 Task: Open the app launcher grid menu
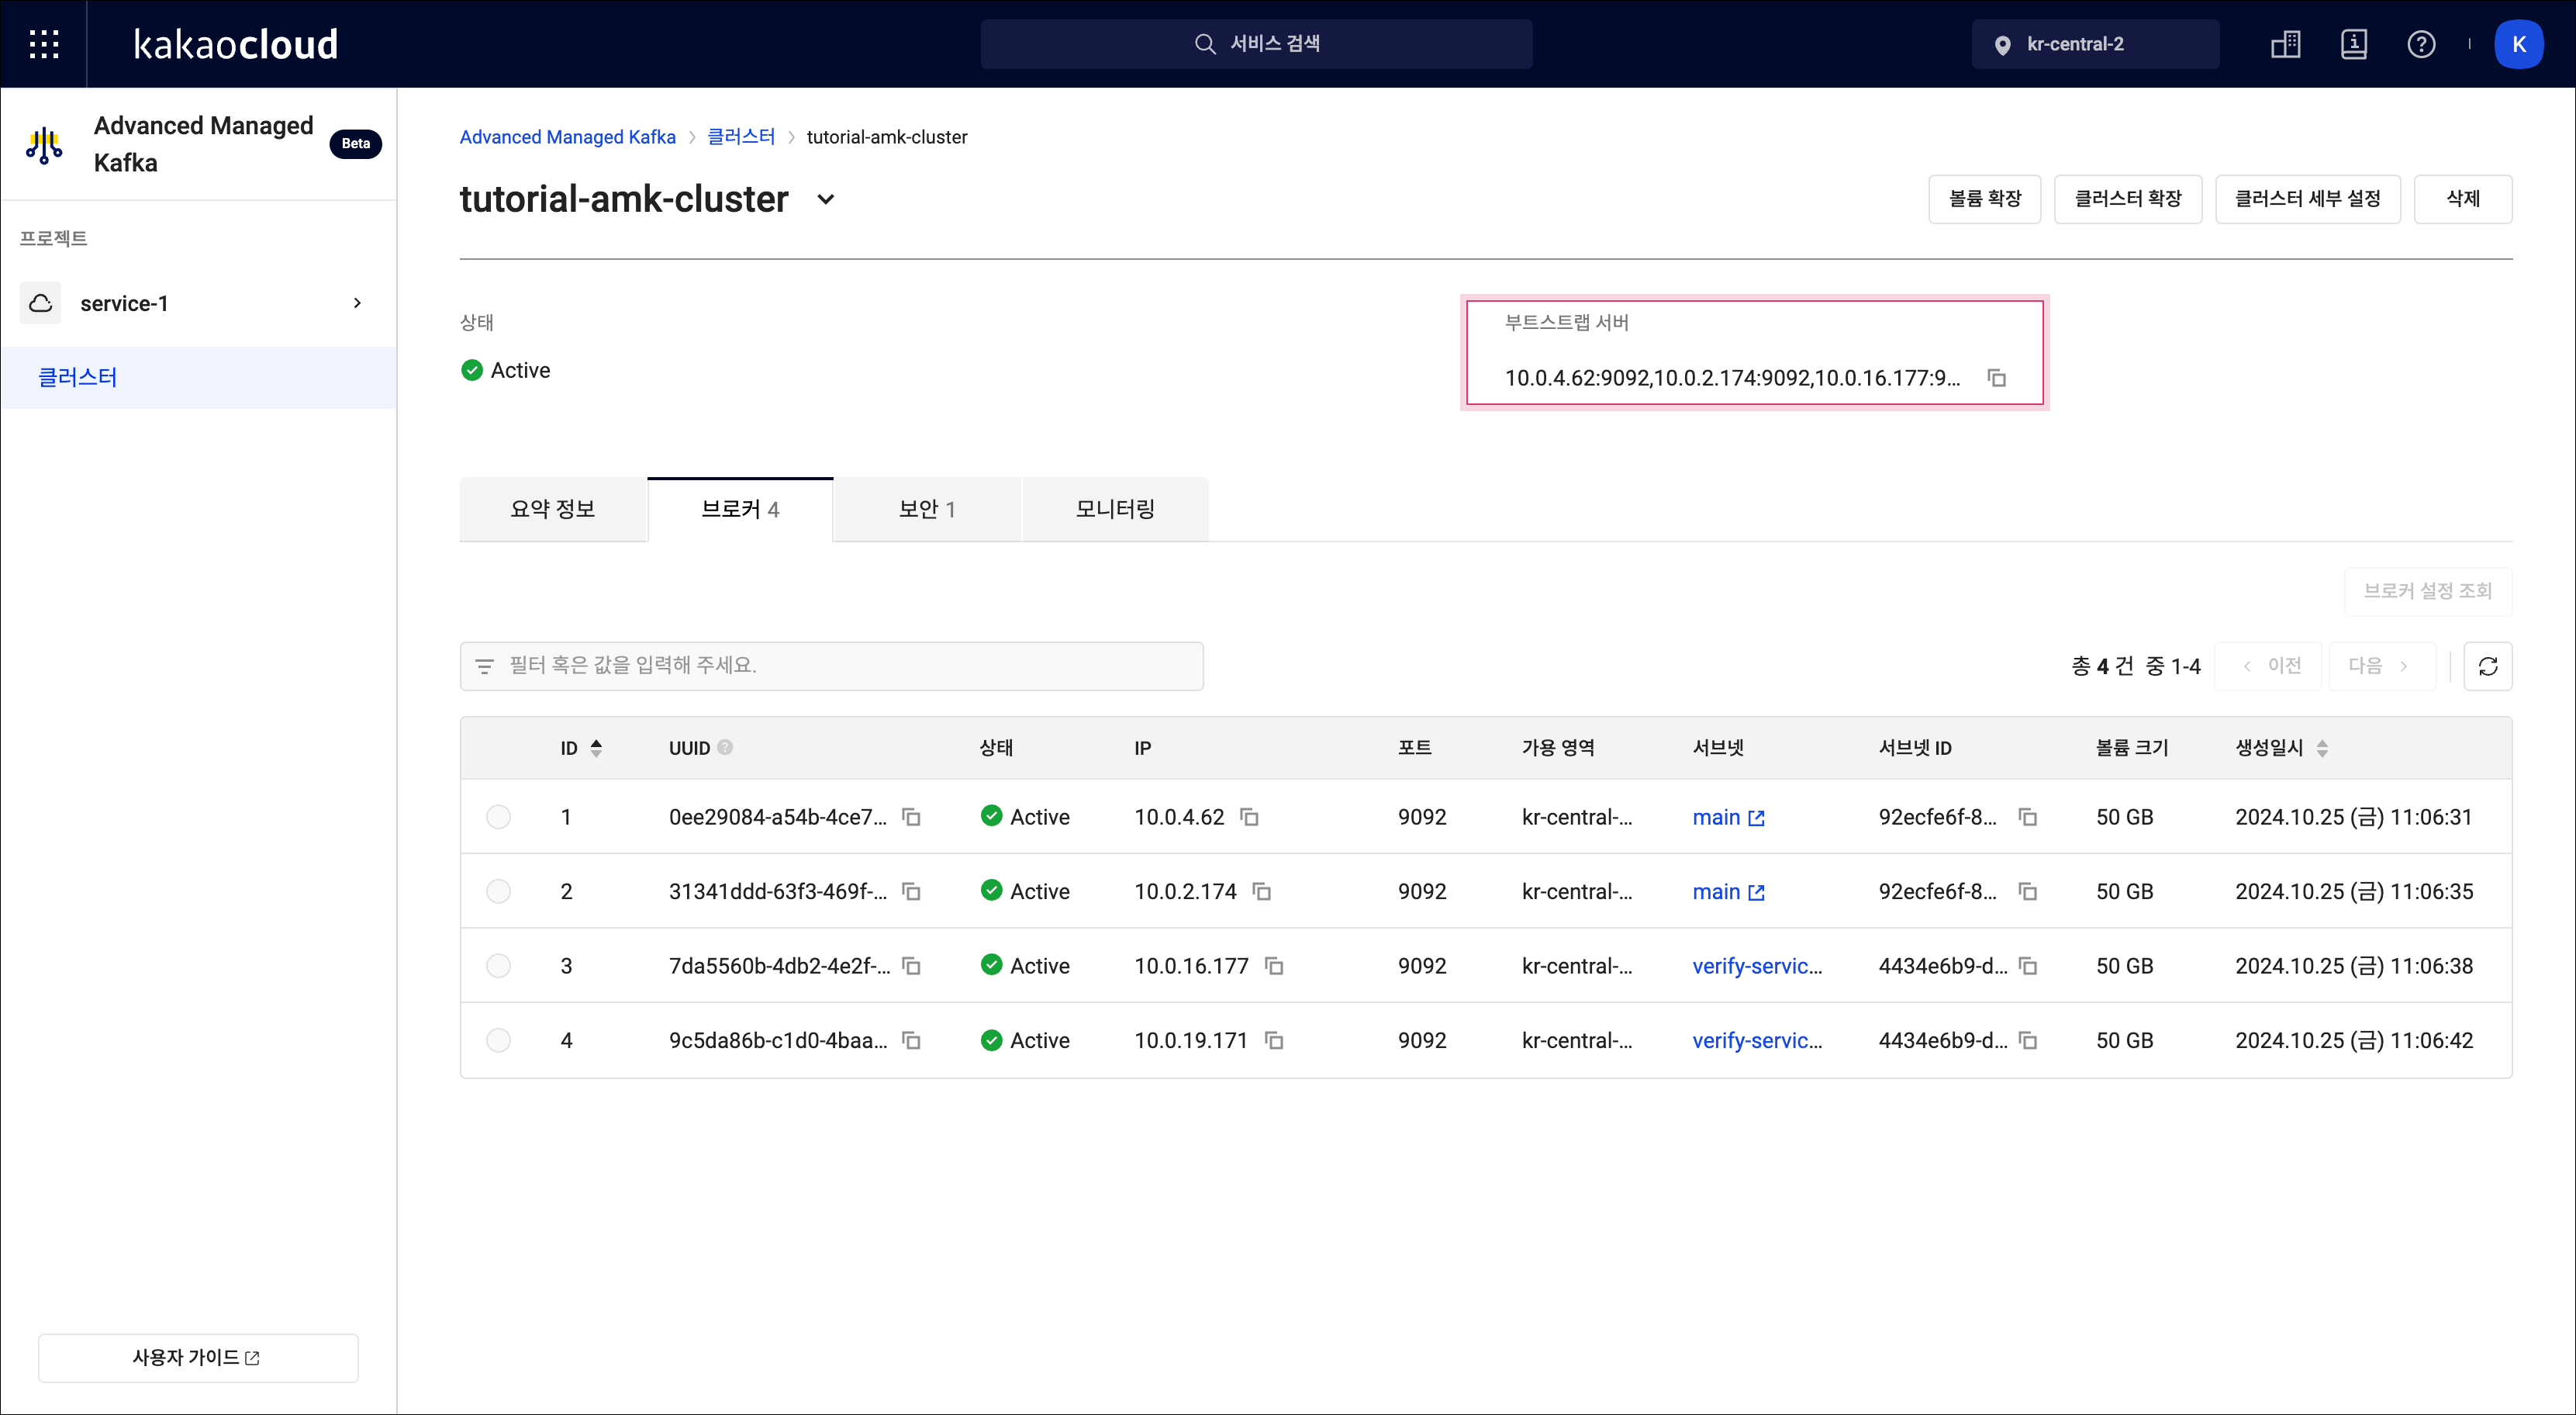click(x=44, y=44)
